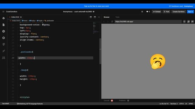Click the split editor layout icon
The image size is (195, 109).
coord(91,17)
